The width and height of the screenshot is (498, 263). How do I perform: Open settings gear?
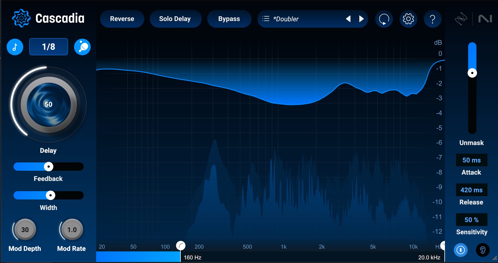coord(408,19)
